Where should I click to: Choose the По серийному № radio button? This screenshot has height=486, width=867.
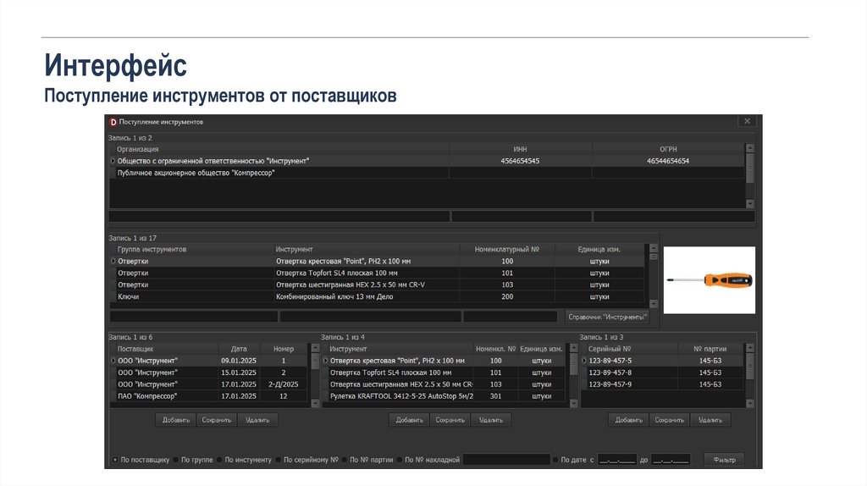click(278, 460)
